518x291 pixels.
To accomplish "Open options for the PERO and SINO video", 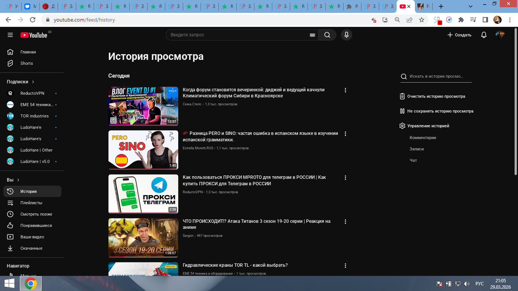I will 345,134.
